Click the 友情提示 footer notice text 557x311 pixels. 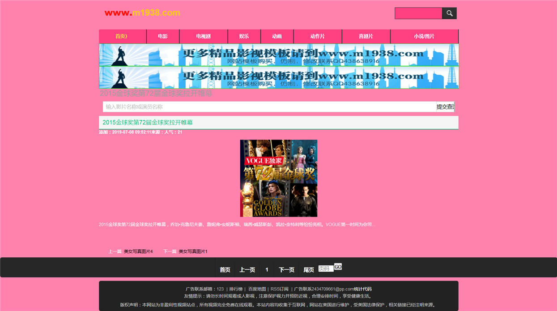pos(278,296)
